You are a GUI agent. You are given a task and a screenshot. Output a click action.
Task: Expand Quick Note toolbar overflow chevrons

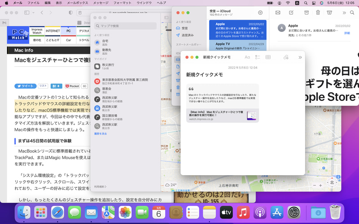point(300,57)
